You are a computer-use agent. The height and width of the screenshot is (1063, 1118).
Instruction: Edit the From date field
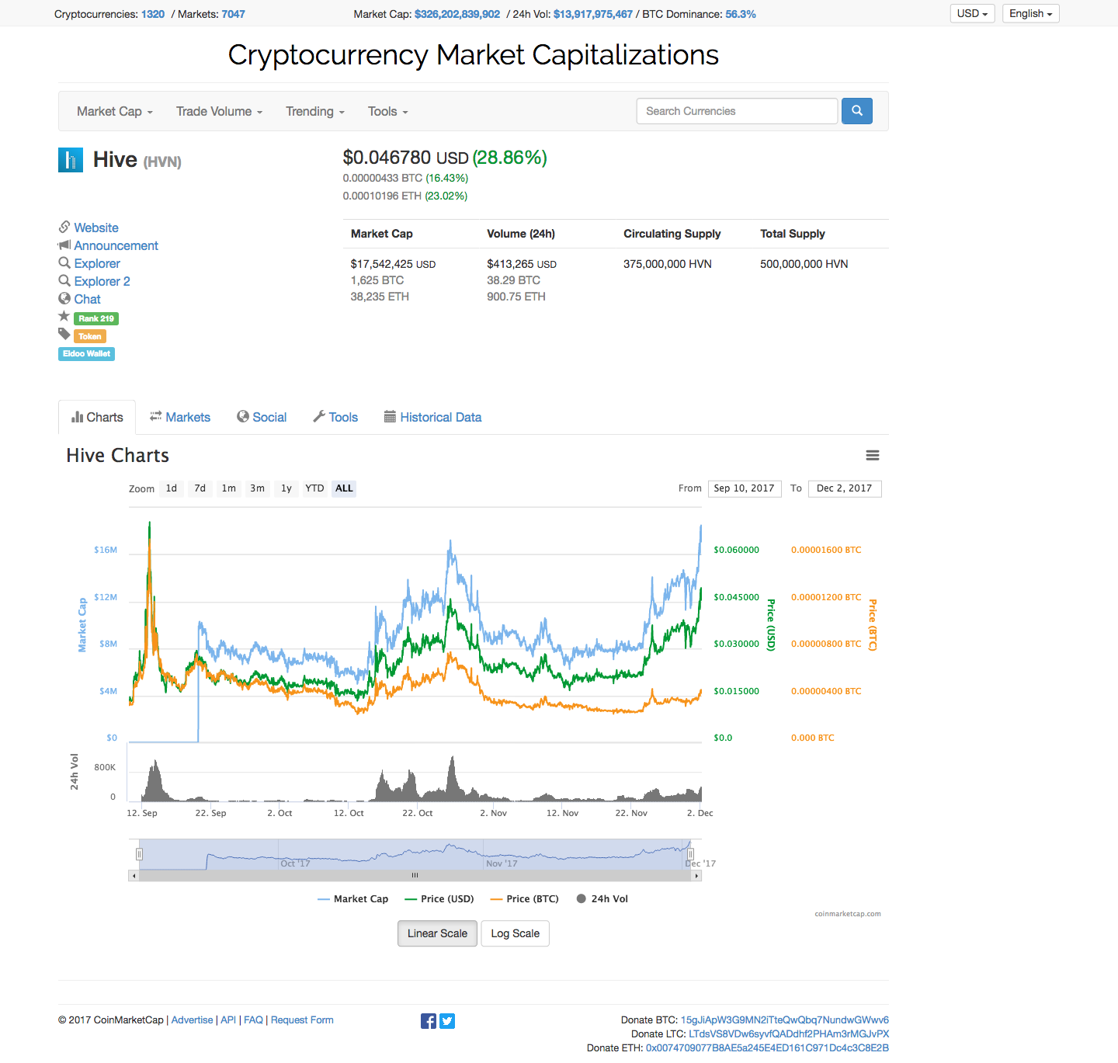[x=745, y=488]
